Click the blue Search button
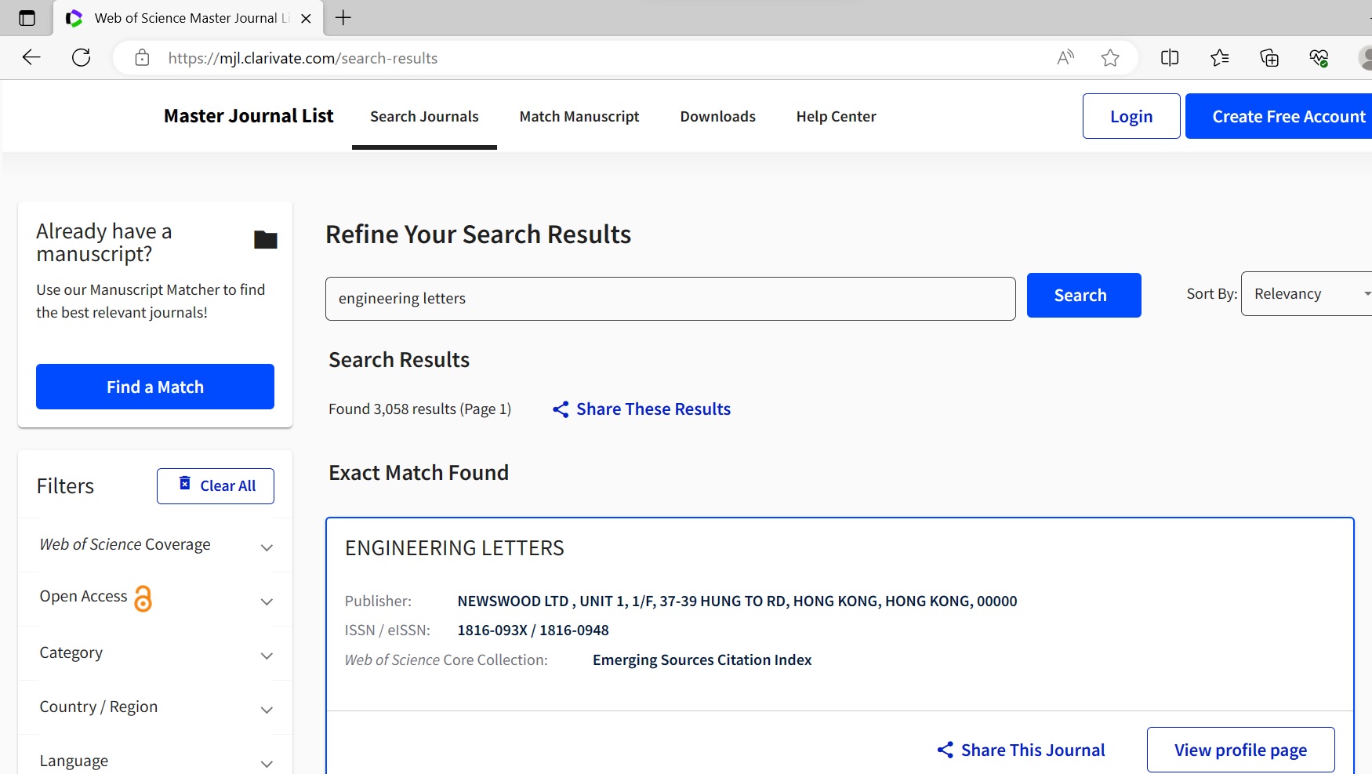Screen dimensions: 1372x774 click(x=1083, y=295)
